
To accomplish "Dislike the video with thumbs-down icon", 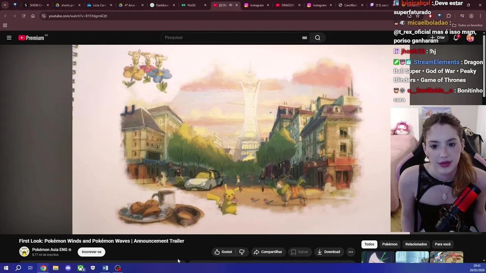I will coord(242,252).
